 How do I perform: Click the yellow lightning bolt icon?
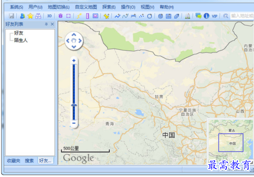pyautogui.click(x=79, y=16)
